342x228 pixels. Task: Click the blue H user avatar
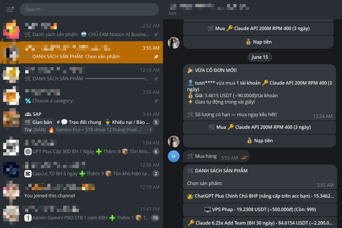pos(174,156)
